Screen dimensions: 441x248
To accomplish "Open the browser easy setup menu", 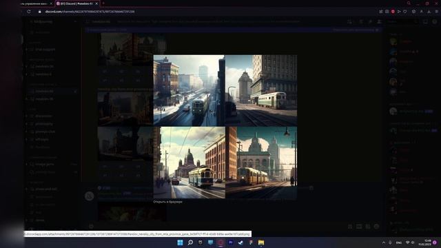I will point(437,12).
